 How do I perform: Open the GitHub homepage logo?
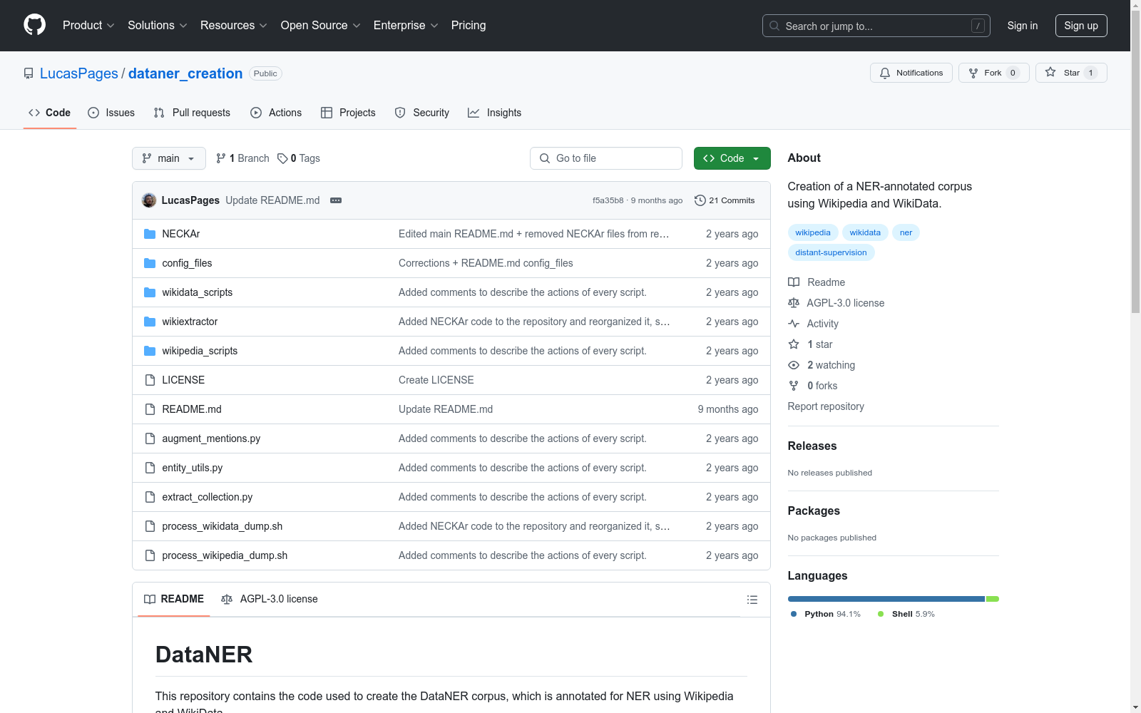tap(34, 25)
